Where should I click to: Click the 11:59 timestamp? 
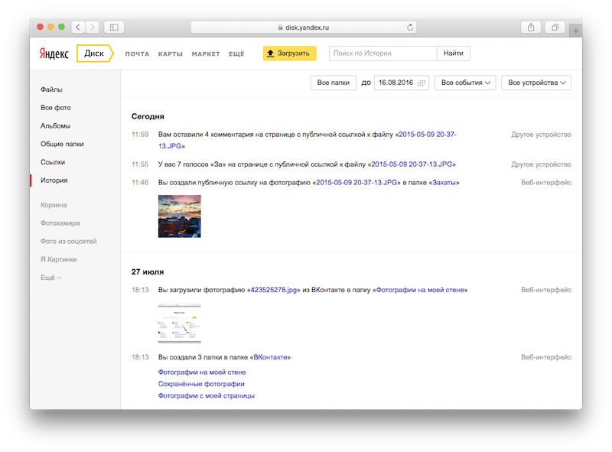140,135
